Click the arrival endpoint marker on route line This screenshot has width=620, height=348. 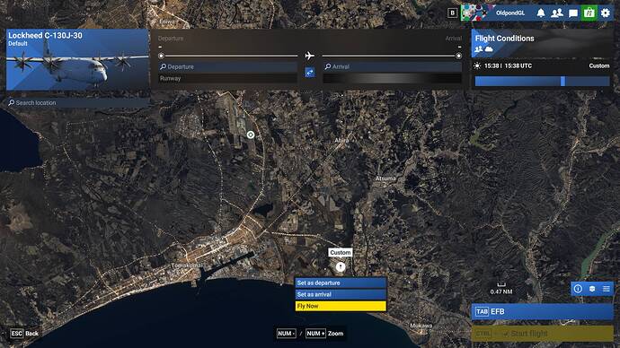click(458, 56)
